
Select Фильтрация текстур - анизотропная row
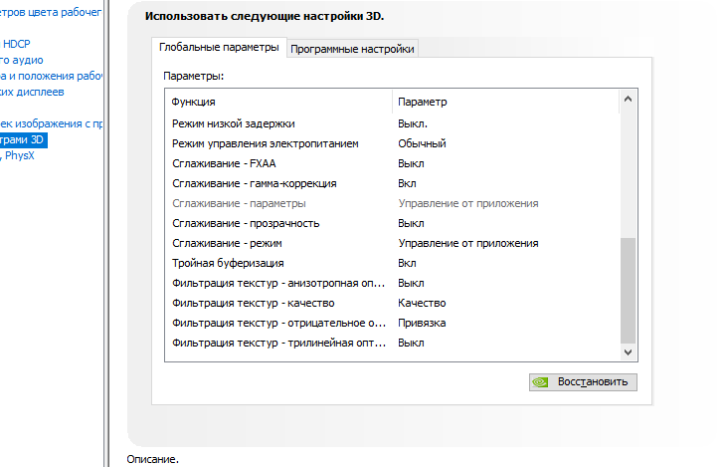tap(392, 284)
